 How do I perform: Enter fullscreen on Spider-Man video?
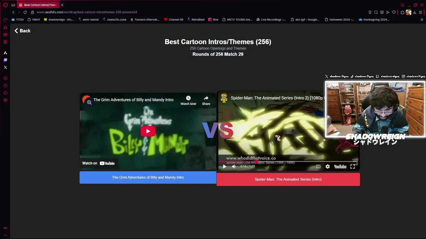[x=352, y=167]
